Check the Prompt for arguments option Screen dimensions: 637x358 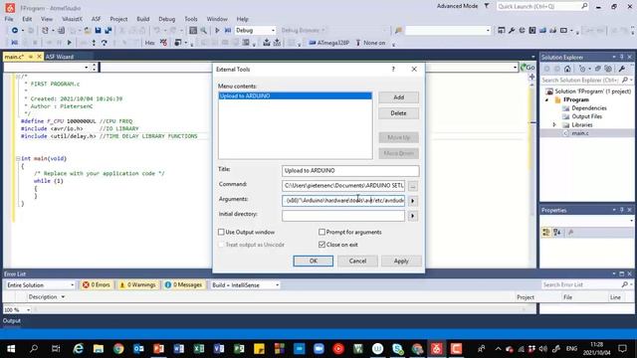click(x=321, y=232)
